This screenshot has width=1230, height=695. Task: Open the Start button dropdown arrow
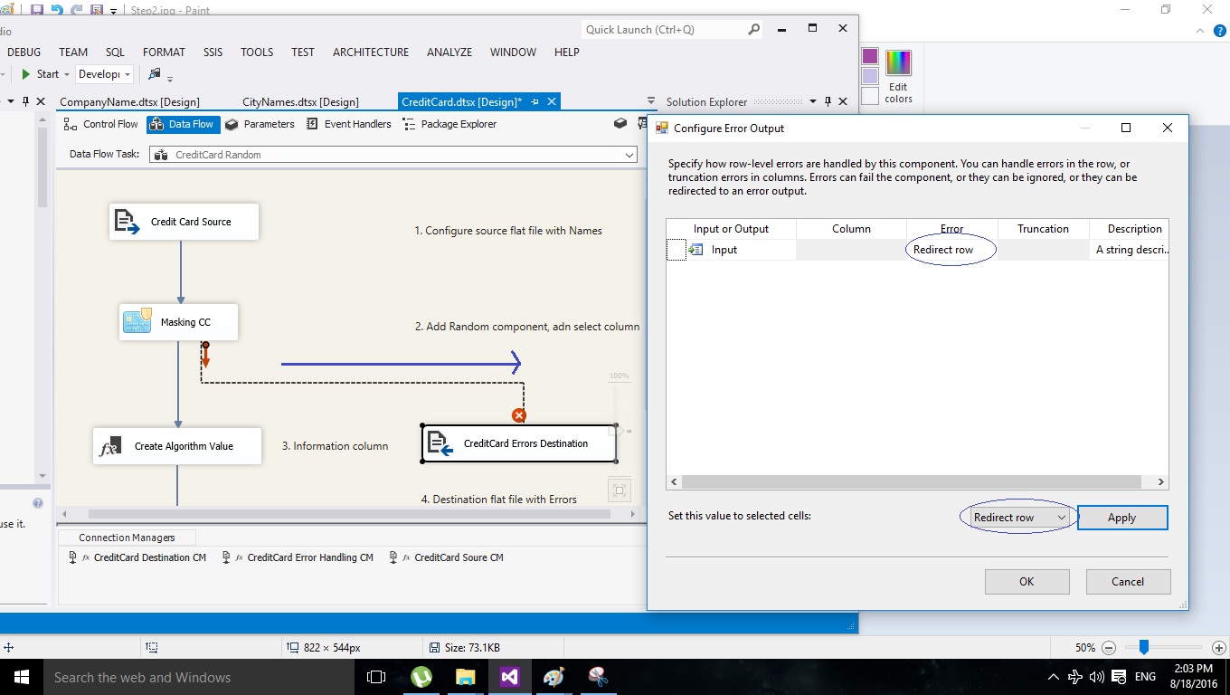[66, 74]
